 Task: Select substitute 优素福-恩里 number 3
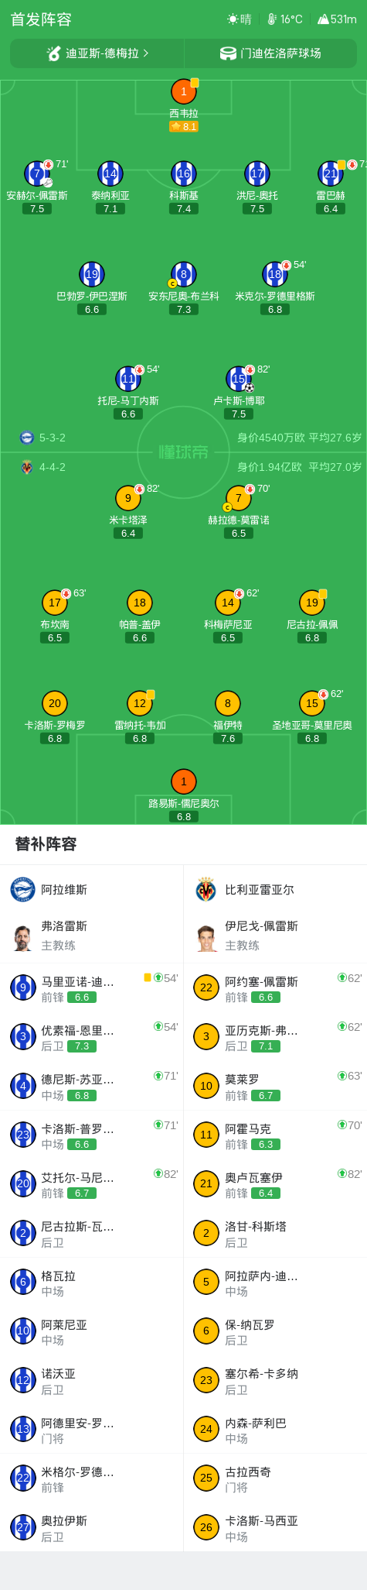tap(23, 1036)
